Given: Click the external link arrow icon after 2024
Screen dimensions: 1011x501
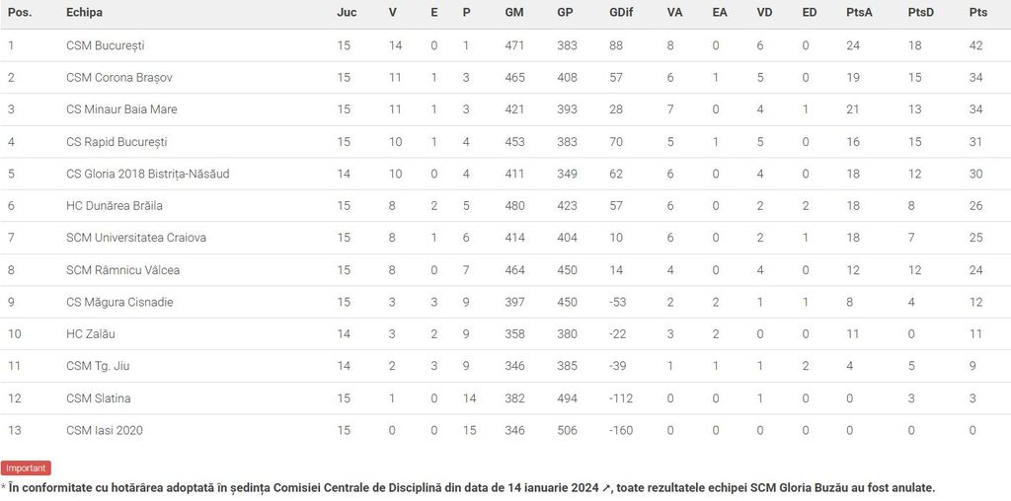Looking at the screenshot, I should (x=606, y=487).
